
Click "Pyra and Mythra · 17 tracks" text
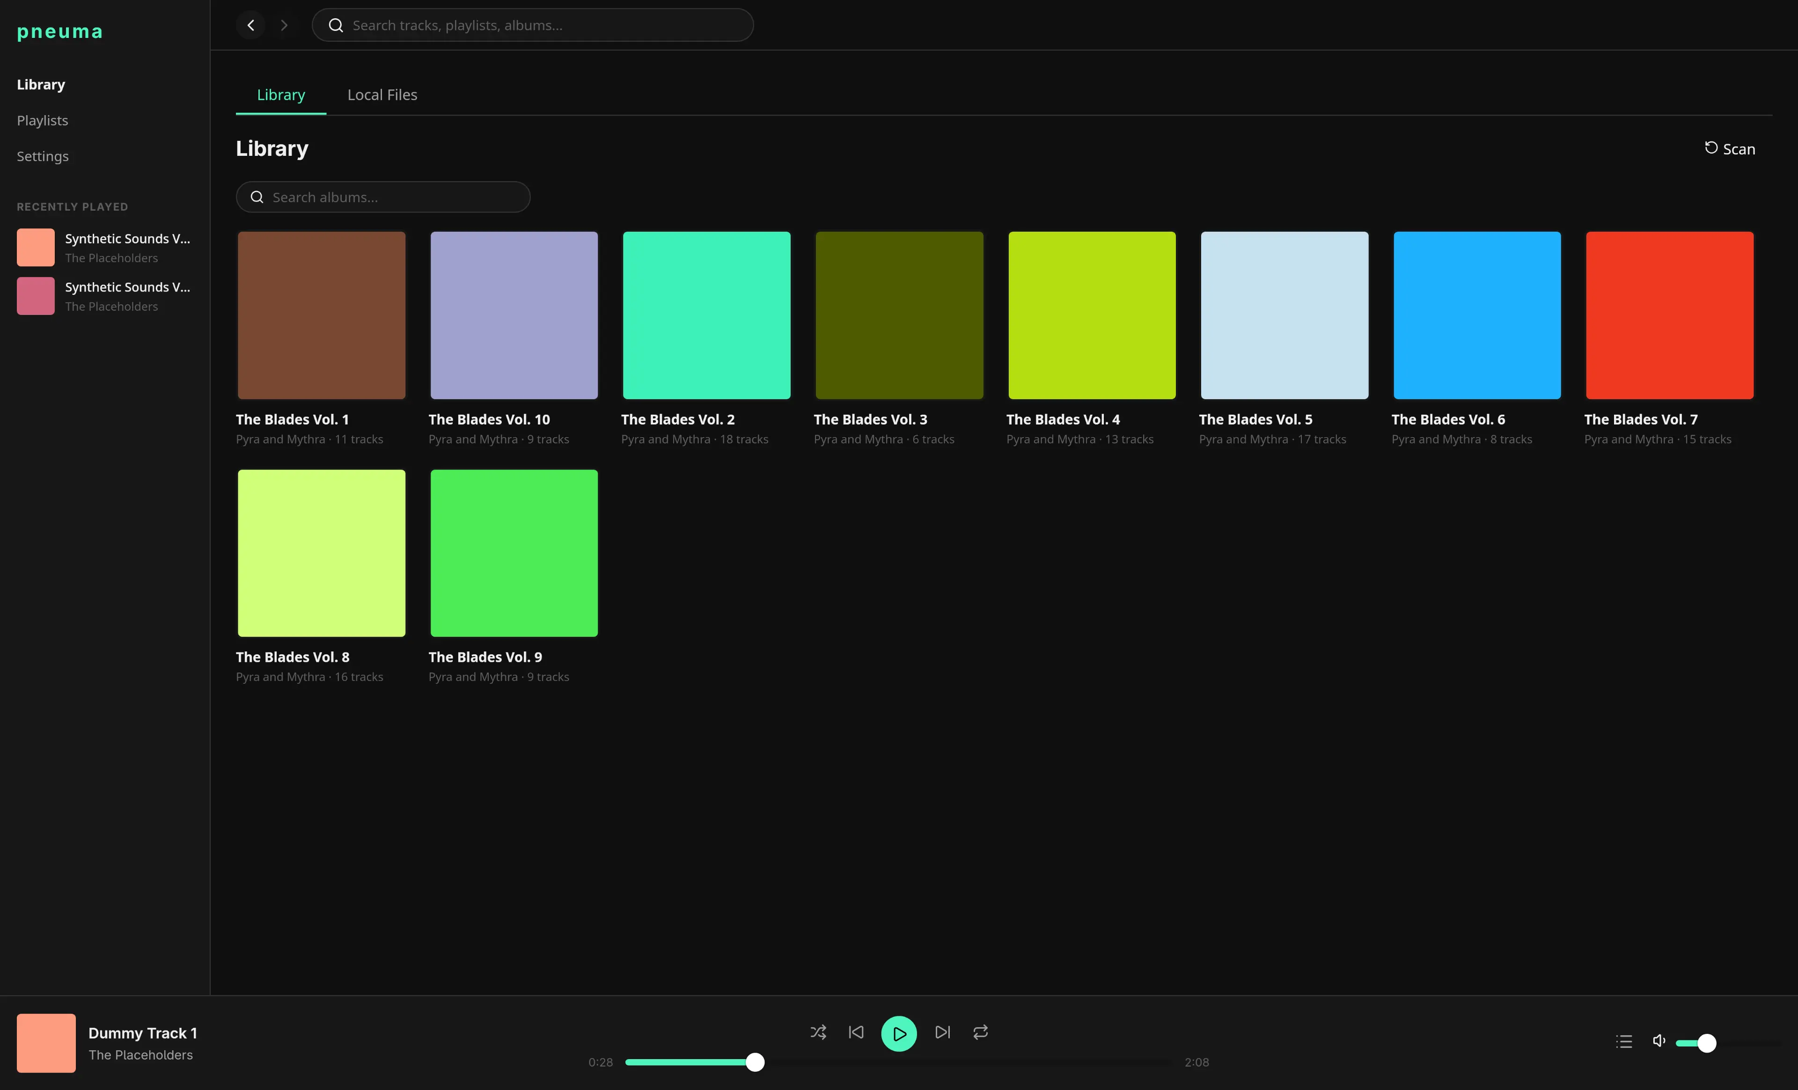(x=1273, y=439)
